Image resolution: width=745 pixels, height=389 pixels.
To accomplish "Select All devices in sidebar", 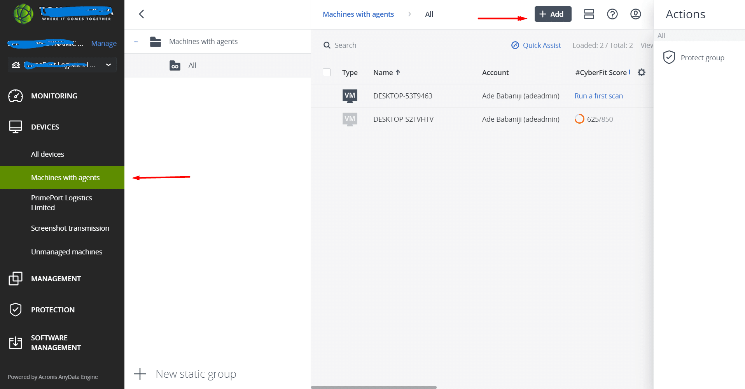I will 47,154.
